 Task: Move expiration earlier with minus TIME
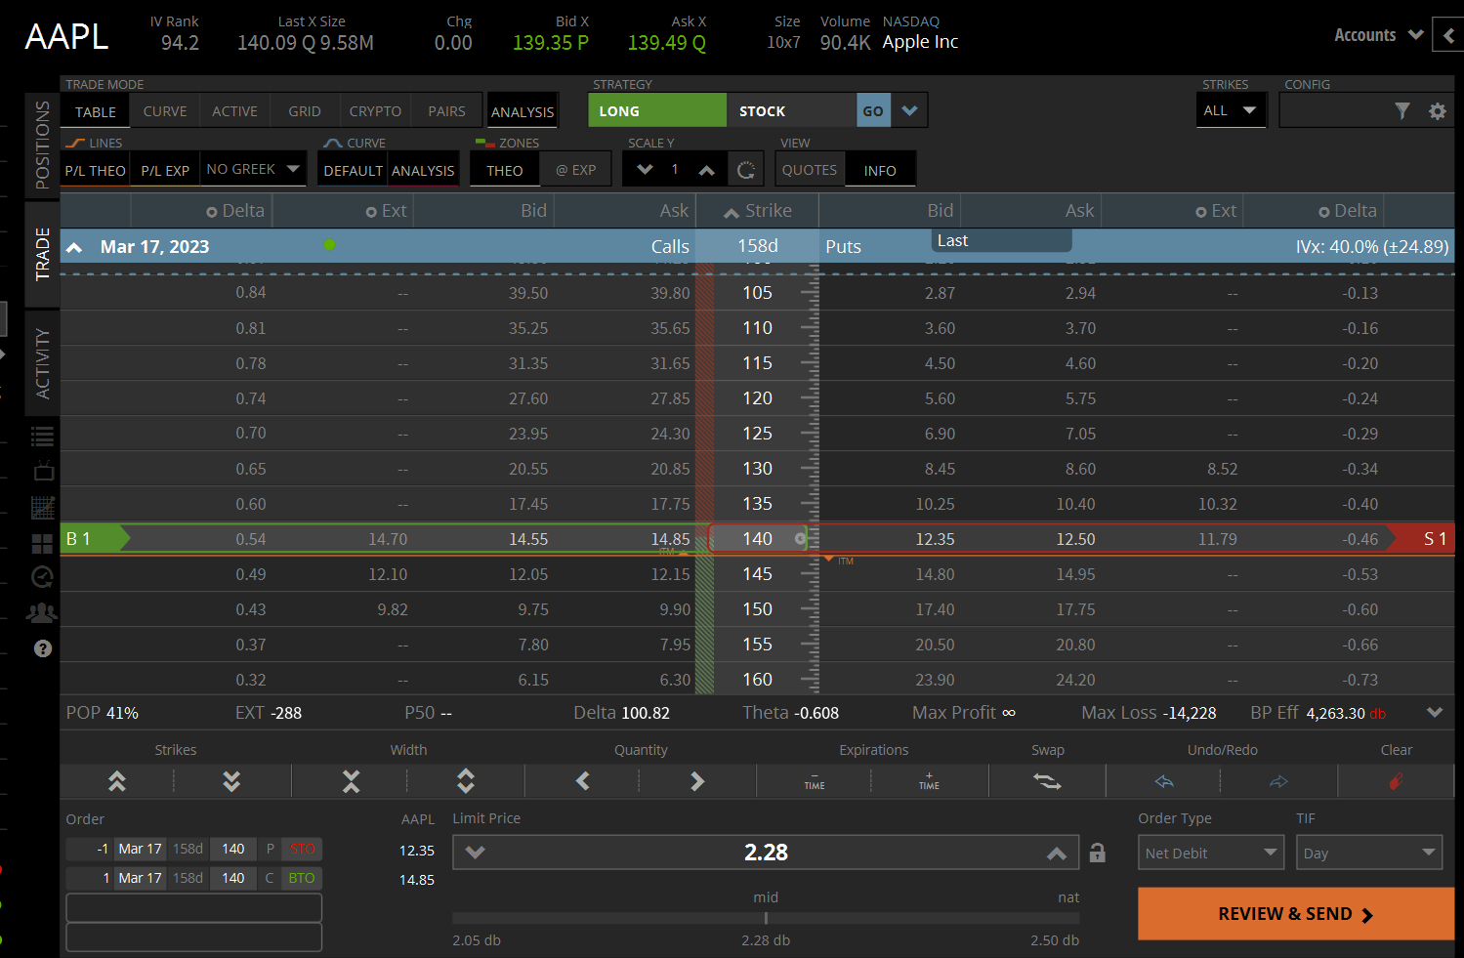tap(815, 781)
